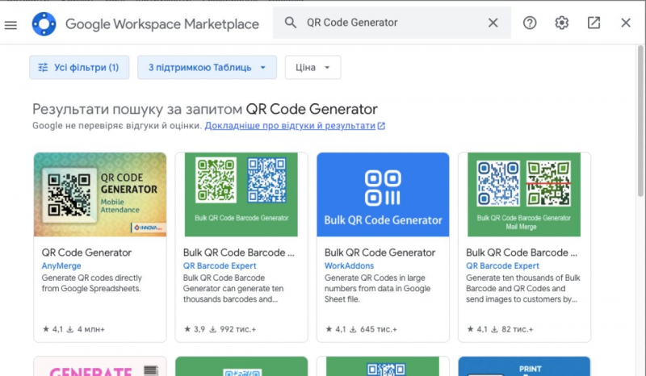Click the search magnifier icon
The width and height of the screenshot is (646, 376).
291,23
